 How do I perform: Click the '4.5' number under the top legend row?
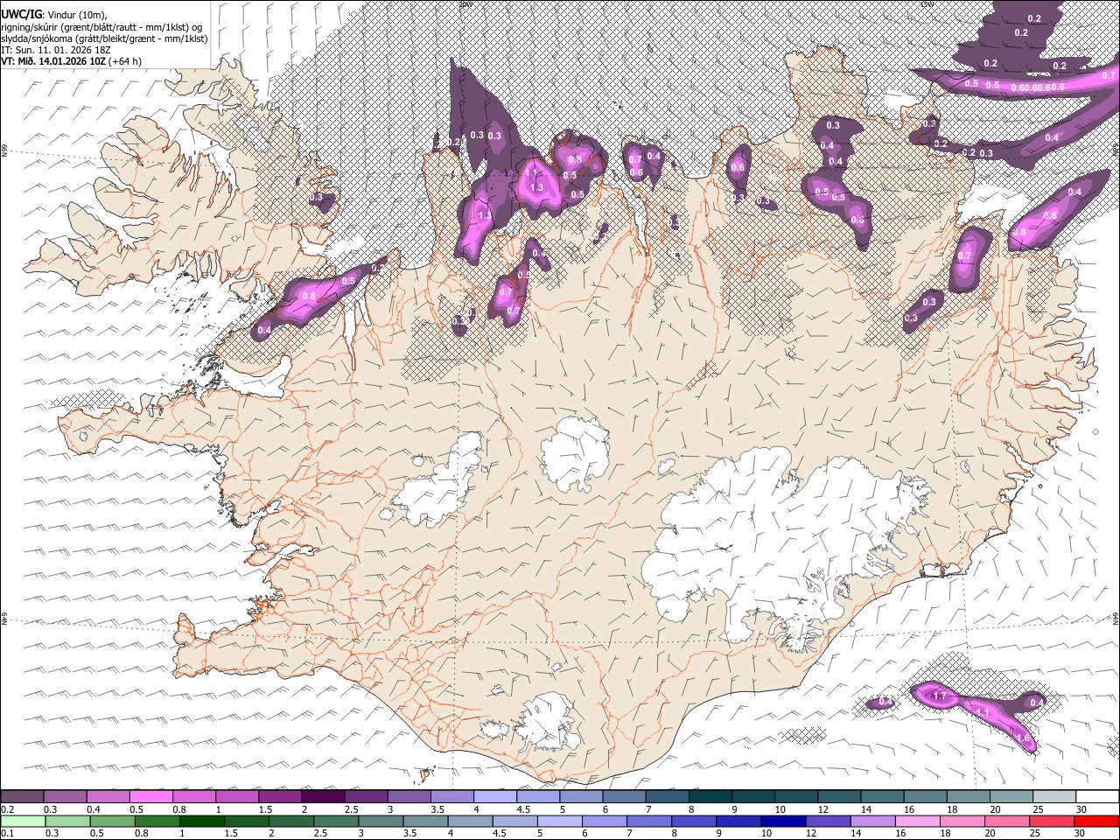point(523,809)
